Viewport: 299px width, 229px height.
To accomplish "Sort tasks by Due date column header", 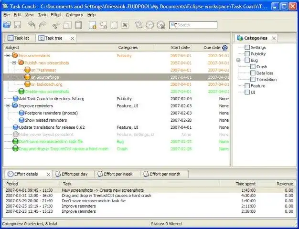I will [x=211, y=47].
